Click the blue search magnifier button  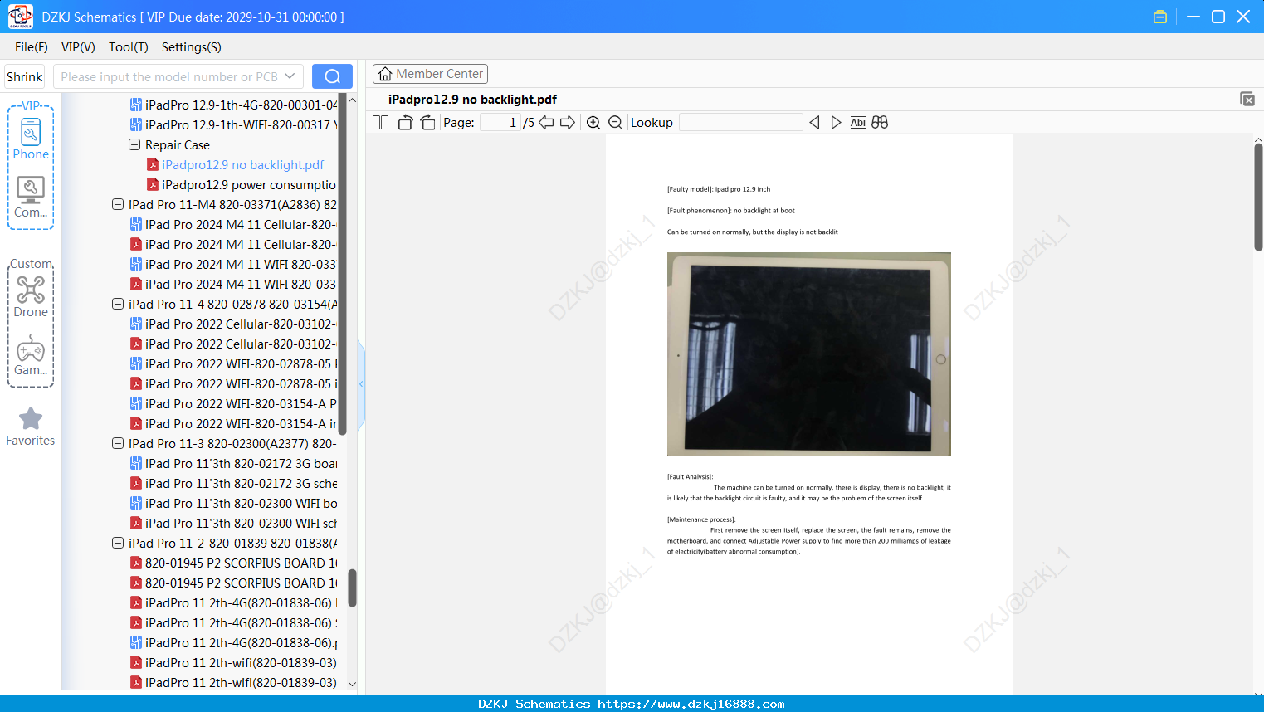(x=332, y=76)
